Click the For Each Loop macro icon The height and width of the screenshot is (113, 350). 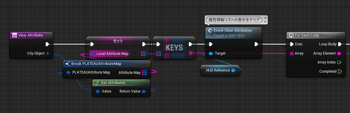click(291, 35)
